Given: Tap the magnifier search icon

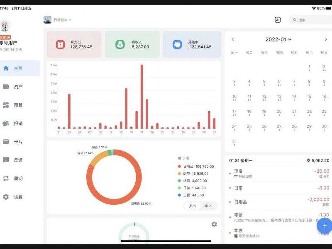Looking at the screenshot, I should 295,20.
